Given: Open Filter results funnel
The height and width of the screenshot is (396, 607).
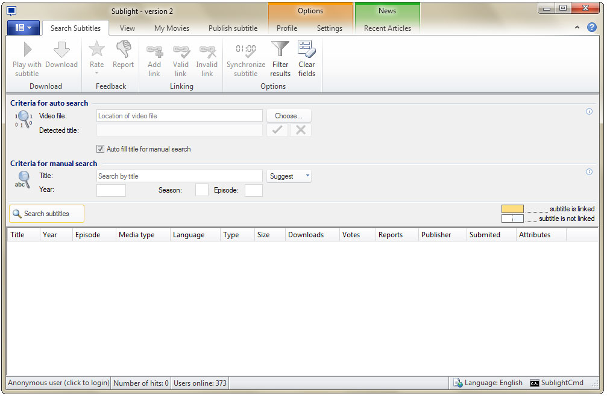Looking at the screenshot, I should click(280, 50).
